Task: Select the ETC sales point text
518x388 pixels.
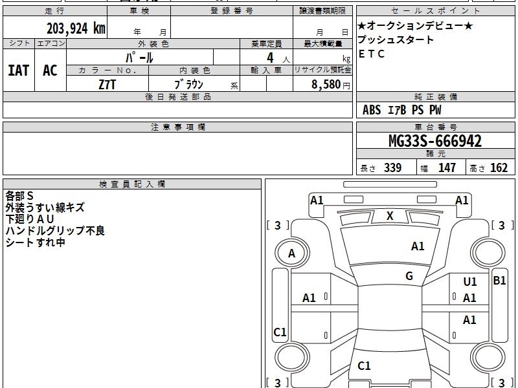Action: (x=372, y=54)
